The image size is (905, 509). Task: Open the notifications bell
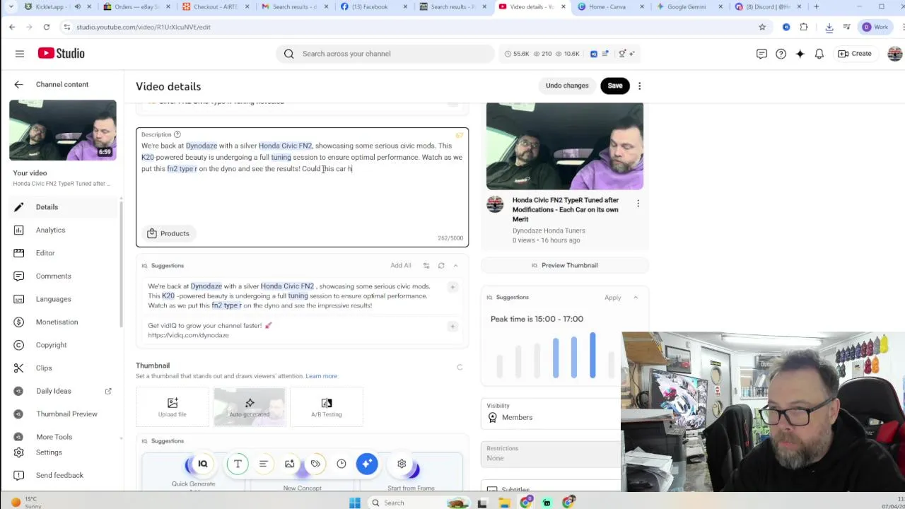(819, 54)
